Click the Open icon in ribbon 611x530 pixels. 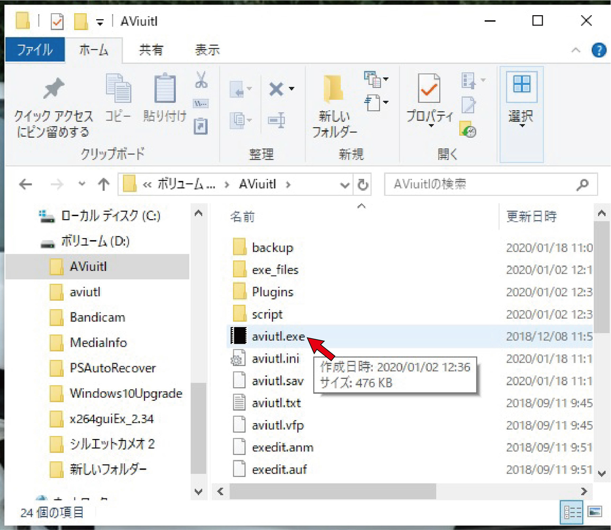[473, 80]
